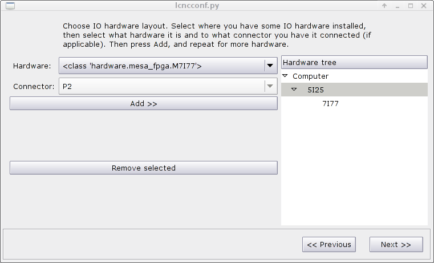The image size is (434, 263).
Task: Click the Hardware tree column header
Action: [354, 62]
